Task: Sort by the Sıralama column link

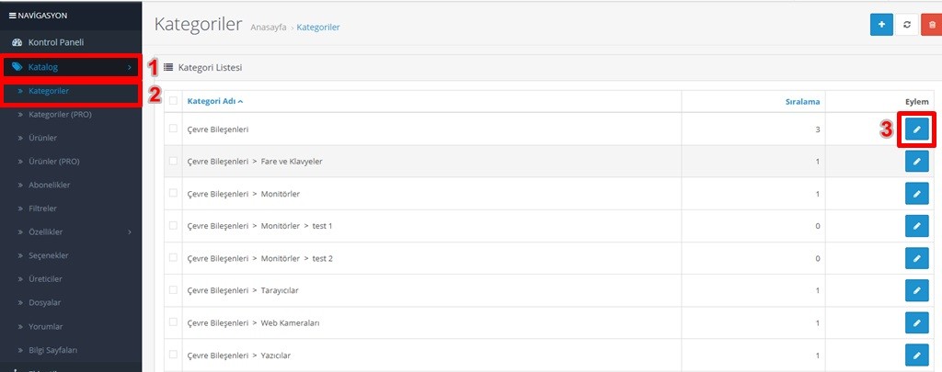Action: pyautogui.click(x=802, y=101)
